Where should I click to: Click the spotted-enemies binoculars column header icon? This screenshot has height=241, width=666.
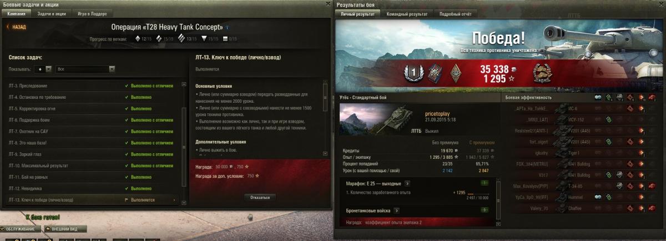tap(598, 97)
